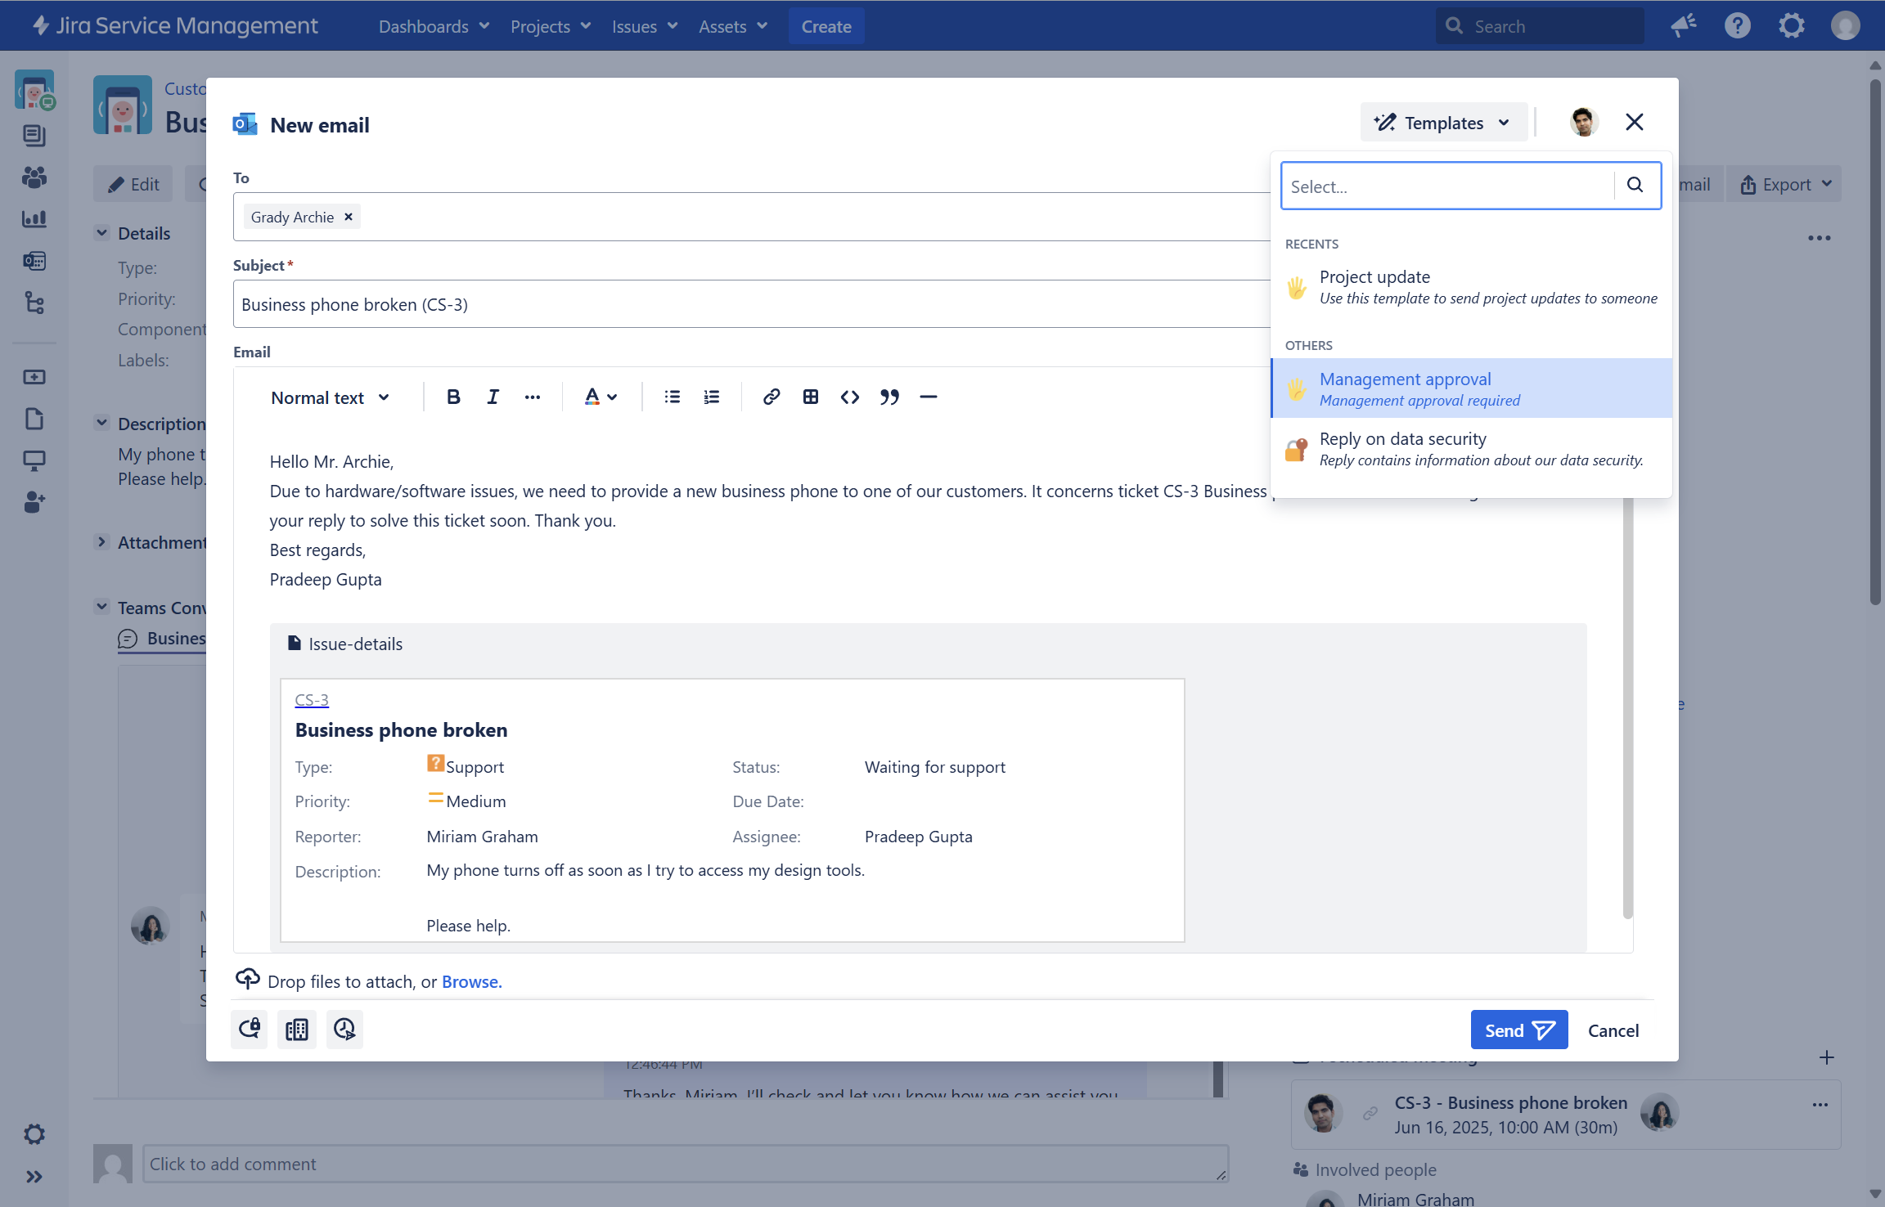Insert a table in the email
The width and height of the screenshot is (1885, 1207).
click(810, 397)
